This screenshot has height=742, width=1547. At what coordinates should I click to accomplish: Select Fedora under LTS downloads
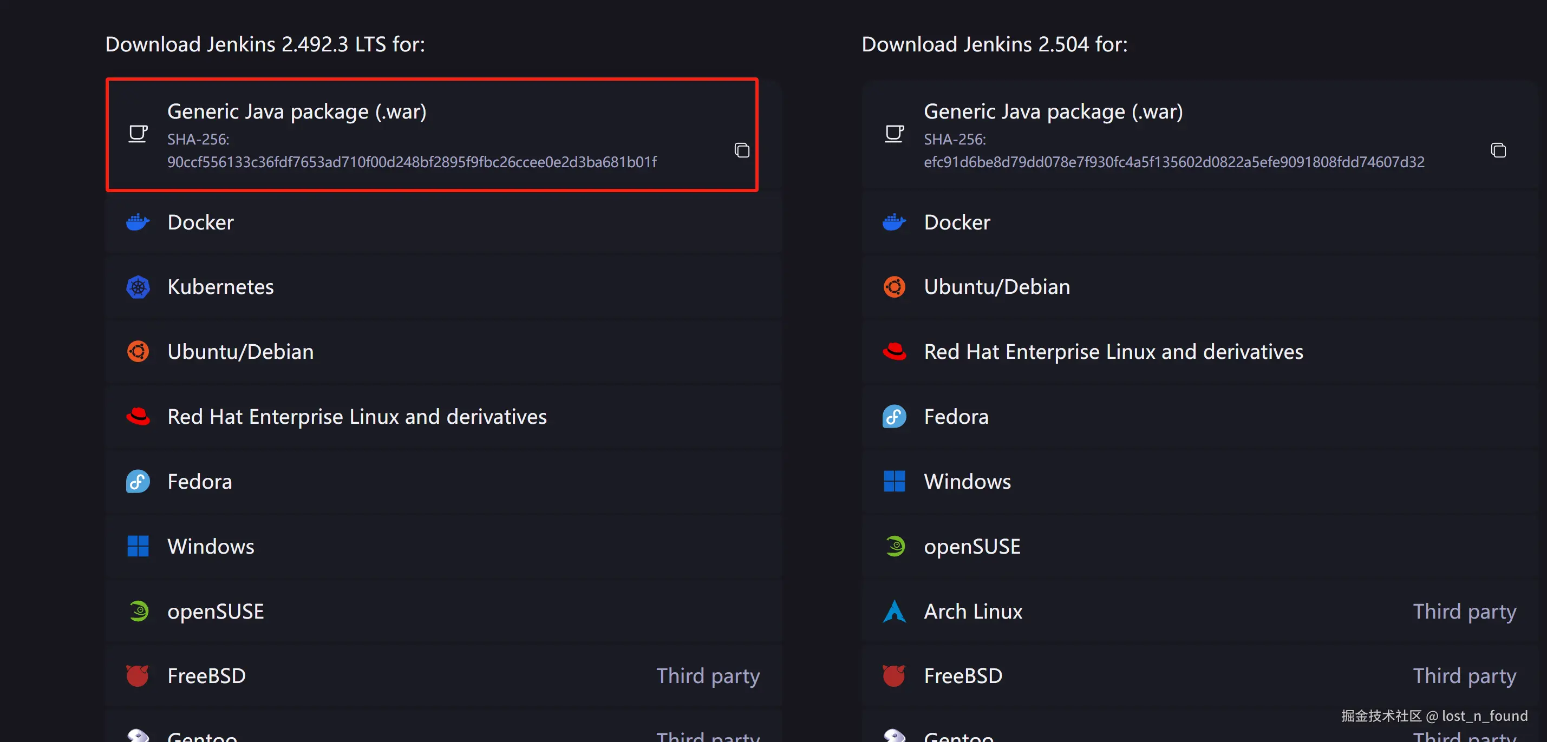(199, 482)
